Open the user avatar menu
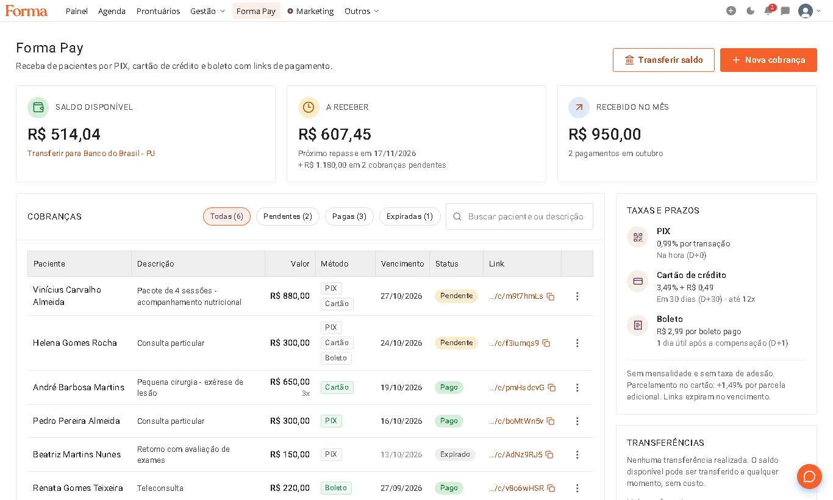Viewport: 833px width, 500px height. pos(809,11)
